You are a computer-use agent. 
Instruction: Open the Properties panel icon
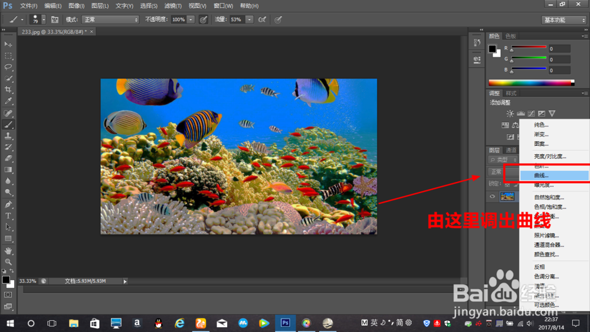point(477,60)
